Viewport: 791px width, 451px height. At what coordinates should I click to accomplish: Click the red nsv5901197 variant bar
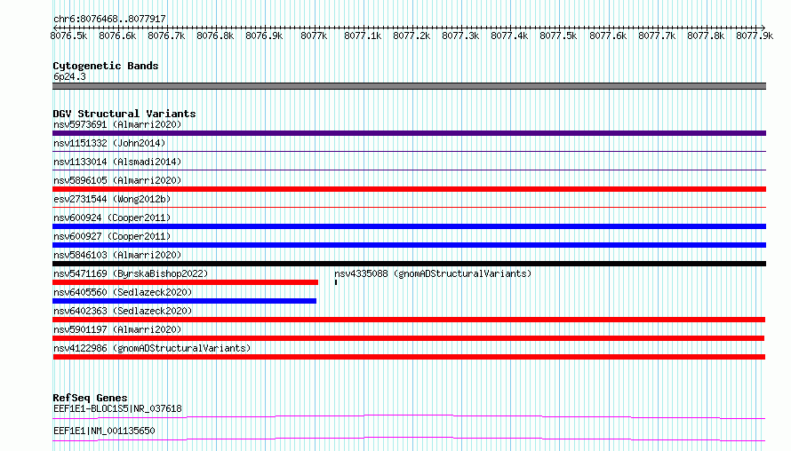coord(408,338)
